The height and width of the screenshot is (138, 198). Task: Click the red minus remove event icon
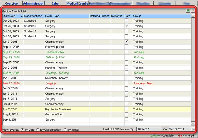[193, 11]
